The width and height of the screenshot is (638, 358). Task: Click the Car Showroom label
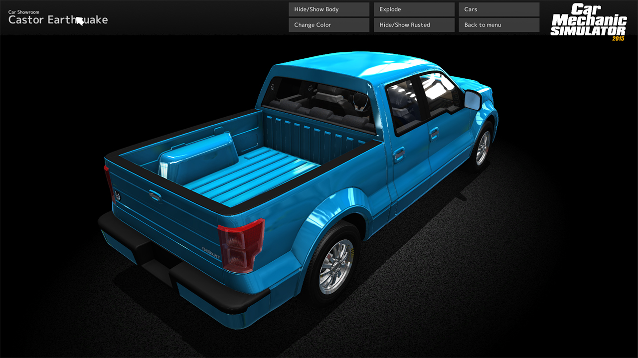pyautogui.click(x=24, y=12)
